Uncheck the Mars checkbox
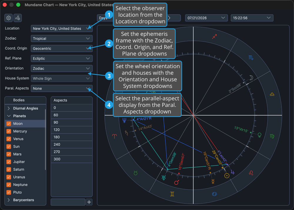The image size is (294, 210). (x=9, y=154)
